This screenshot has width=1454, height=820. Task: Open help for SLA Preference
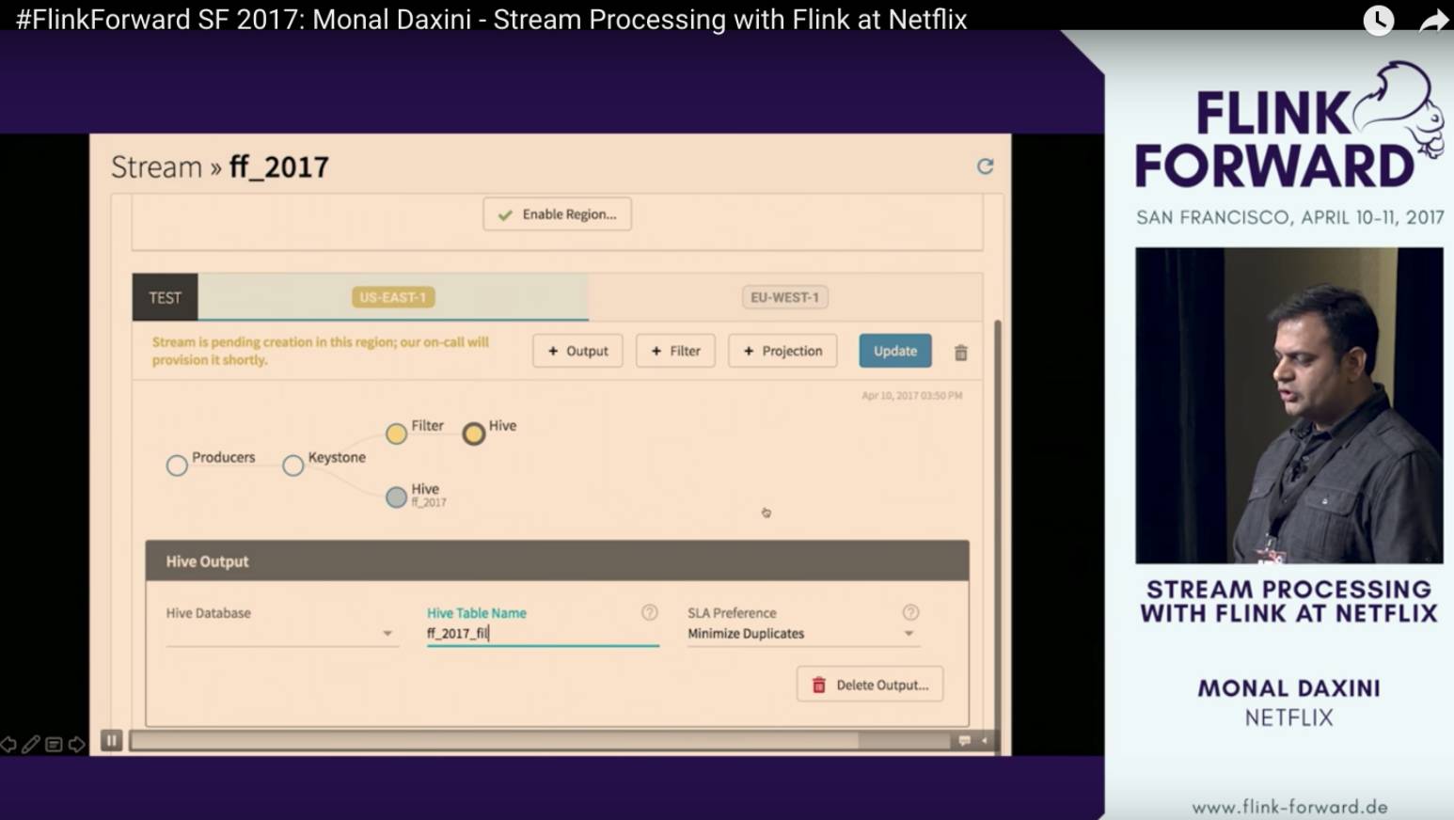point(910,612)
